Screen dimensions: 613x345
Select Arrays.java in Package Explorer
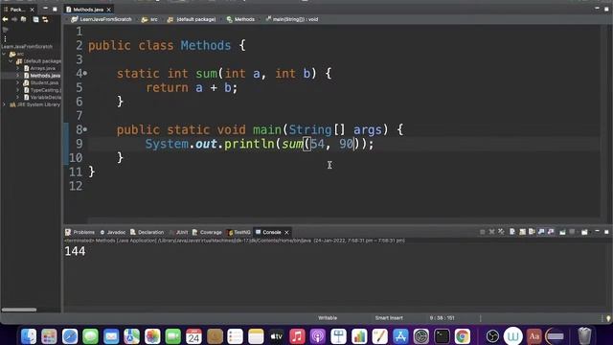[x=39, y=68]
